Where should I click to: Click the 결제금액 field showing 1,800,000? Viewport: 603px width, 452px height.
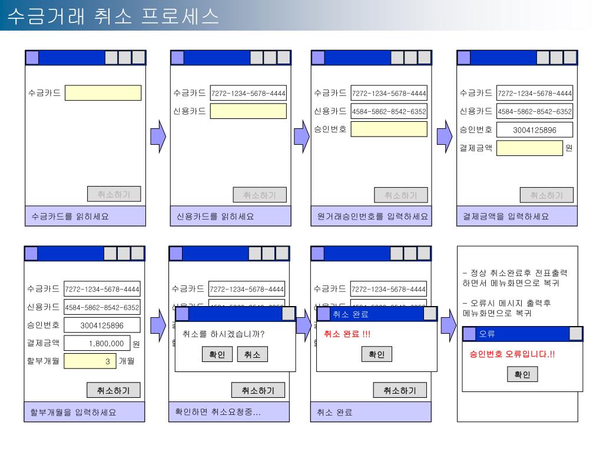point(97,343)
